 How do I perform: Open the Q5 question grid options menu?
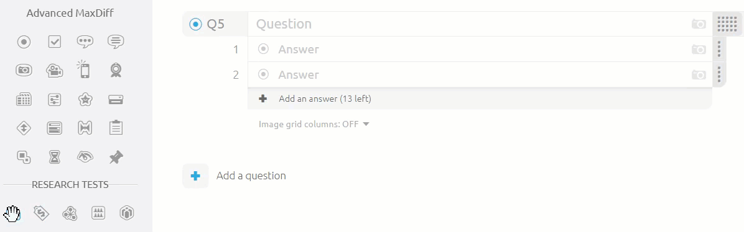coord(727,24)
